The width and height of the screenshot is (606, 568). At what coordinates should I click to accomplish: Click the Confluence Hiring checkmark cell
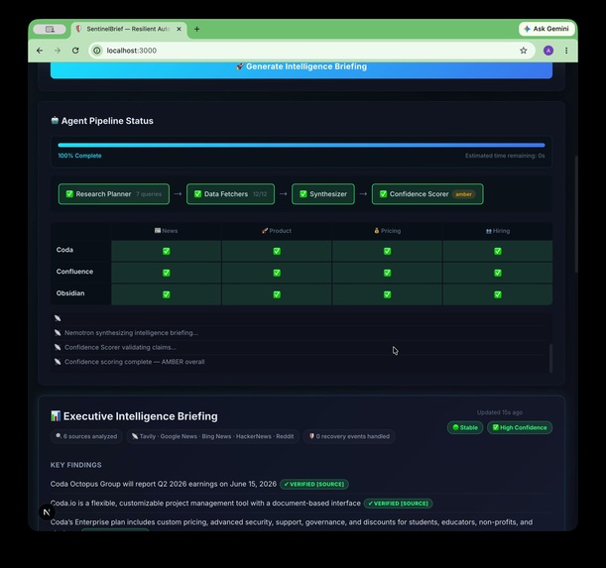click(498, 273)
